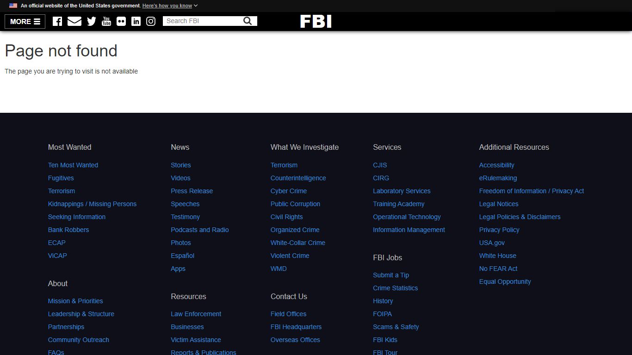
Task: Open White-Collar Crime link
Action: tap(298, 243)
